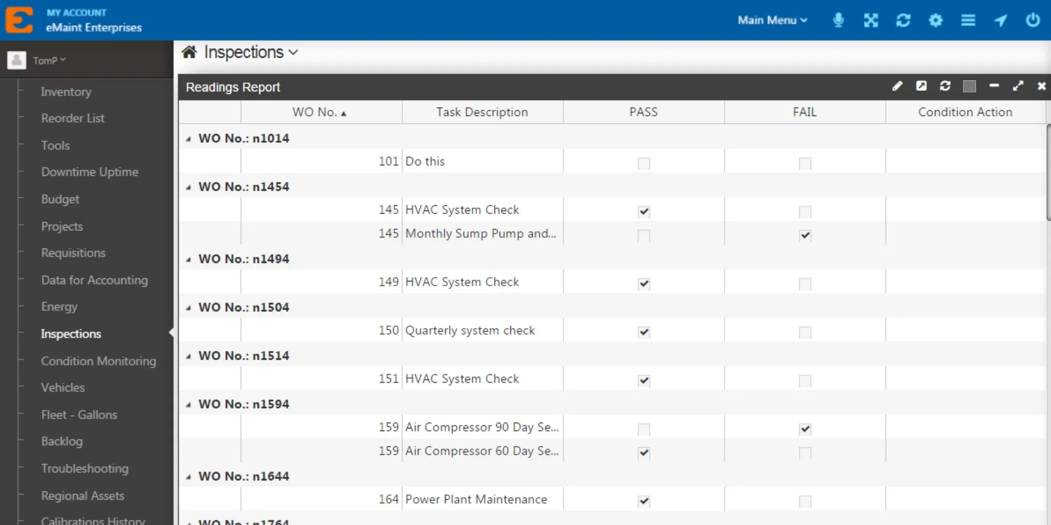Open the TomP user dropdown
Viewport: 1051px width, 525px height.
[x=49, y=60]
